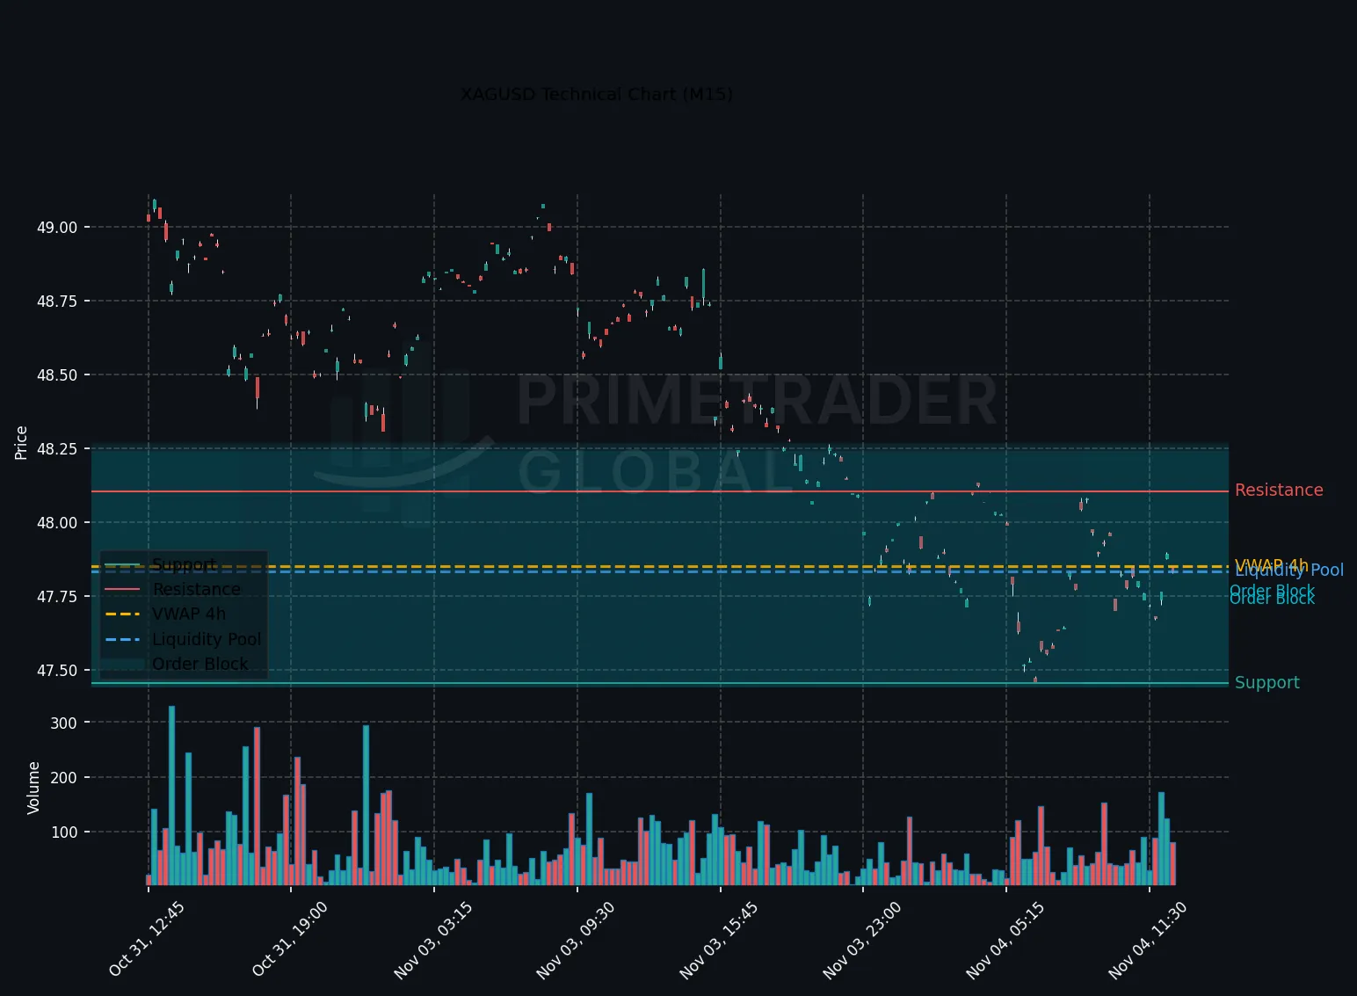Click the 47.50 price axis label
This screenshot has height=996, width=1357.
point(57,671)
